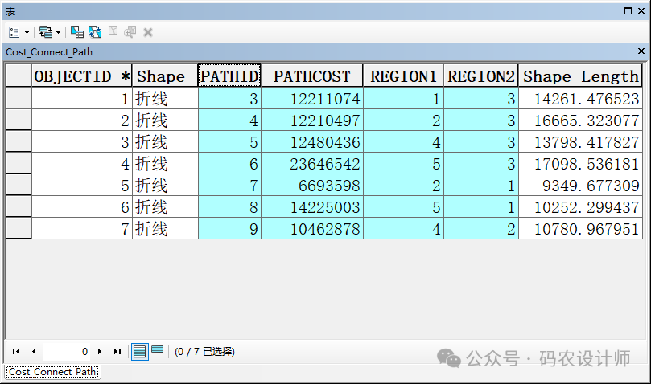The width and height of the screenshot is (651, 384).
Task: Click the Select By Attributes icon
Action: pos(77,32)
